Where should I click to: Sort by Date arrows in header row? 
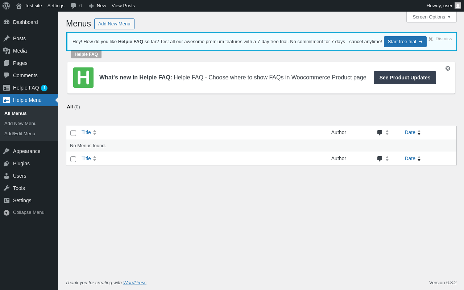point(419,133)
